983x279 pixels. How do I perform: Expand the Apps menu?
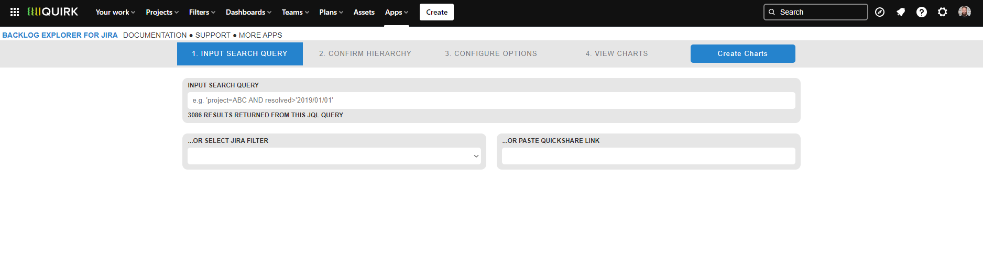pos(396,12)
